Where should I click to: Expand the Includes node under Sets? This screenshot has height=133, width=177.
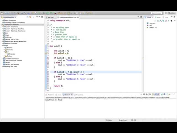pos(4,50)
